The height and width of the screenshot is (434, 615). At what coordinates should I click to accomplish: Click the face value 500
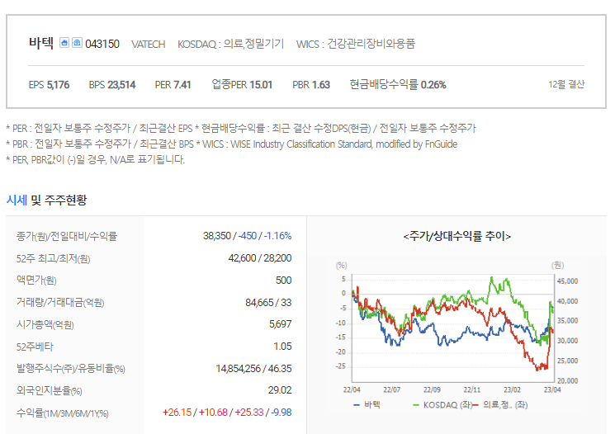click(x=284, y=281)
